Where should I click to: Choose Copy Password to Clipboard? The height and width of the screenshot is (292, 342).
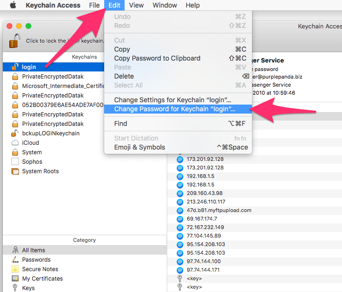(178, 58)
